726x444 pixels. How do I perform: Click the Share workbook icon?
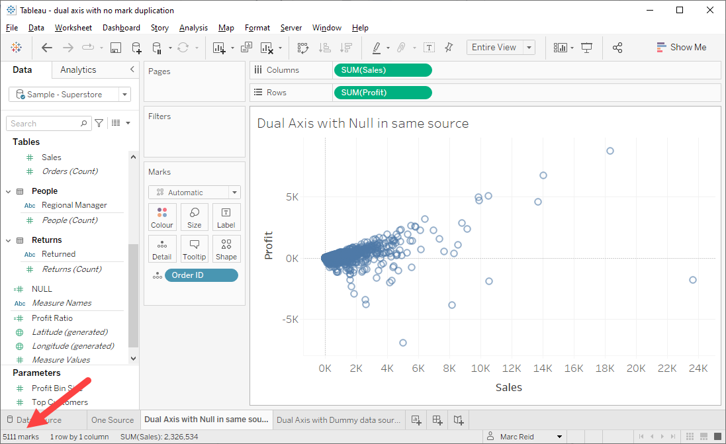[x=617, y=48]
